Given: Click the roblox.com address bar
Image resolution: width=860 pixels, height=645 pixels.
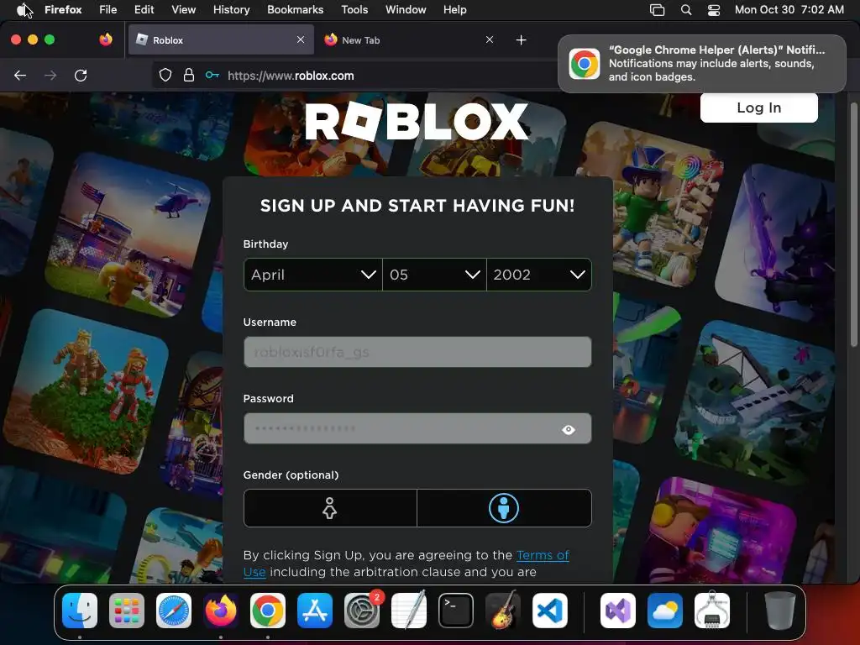Looking at the screenshot, I should 354,75.
